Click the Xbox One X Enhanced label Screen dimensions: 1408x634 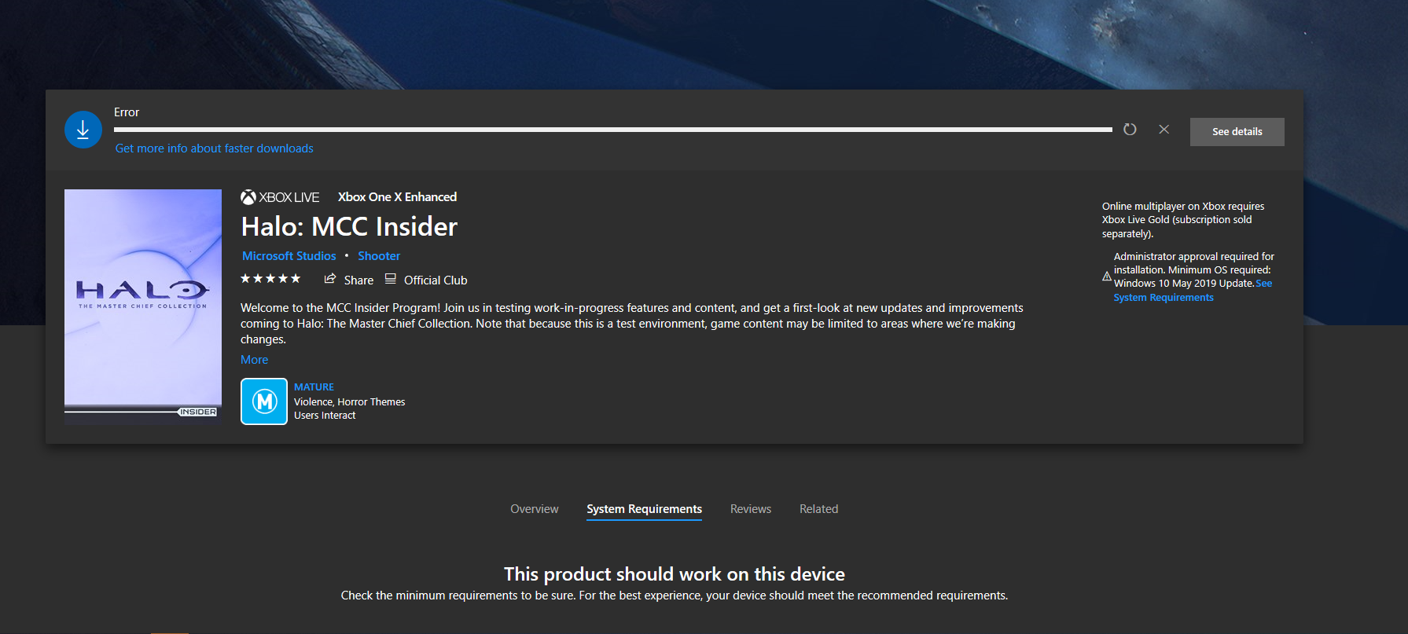397,197
